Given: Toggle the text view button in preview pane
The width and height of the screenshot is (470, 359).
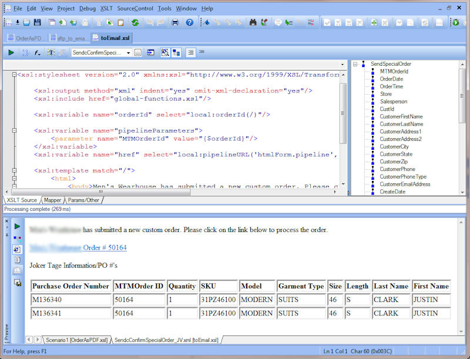Looking at the screenshot, I should point(17,260).
